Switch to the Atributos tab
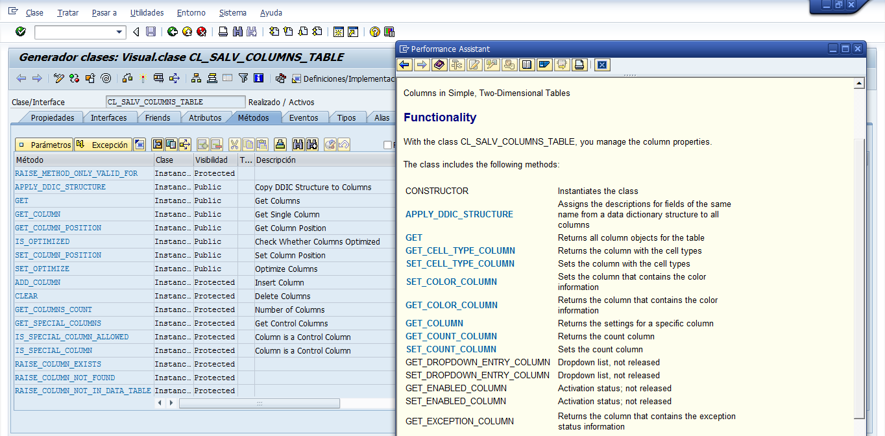This screenshot has height=436, width=885. [x=206, y=117]
